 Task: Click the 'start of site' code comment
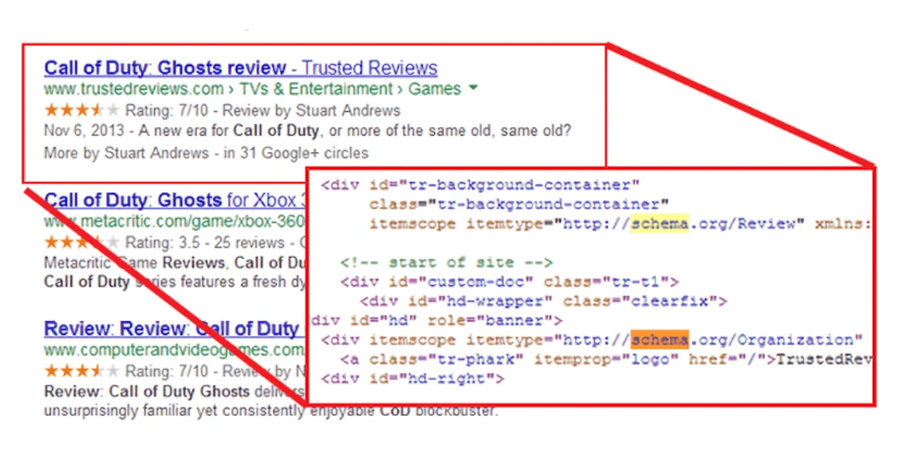pyautogui.click(x=446, y=262)
